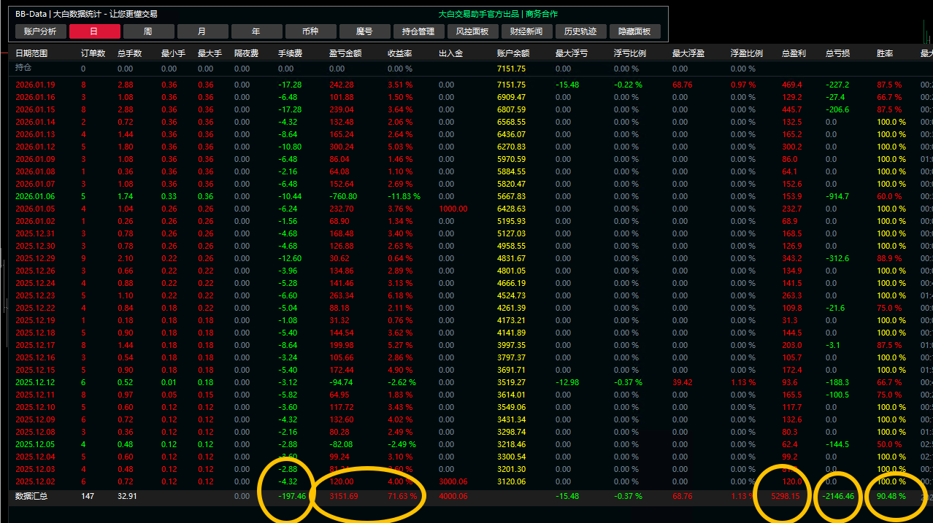Click the -11.83 % return cell
The image size is (933, 523).
[404, 196]
